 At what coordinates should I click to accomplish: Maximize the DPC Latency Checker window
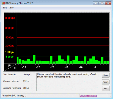102,3
